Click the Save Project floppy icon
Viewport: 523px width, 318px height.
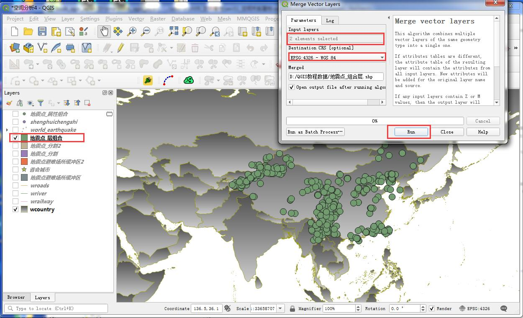(42, 31)
